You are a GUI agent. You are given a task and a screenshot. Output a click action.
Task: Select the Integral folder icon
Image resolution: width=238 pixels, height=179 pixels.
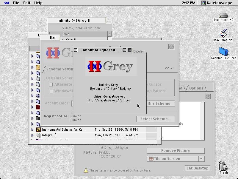click(38, 135)
